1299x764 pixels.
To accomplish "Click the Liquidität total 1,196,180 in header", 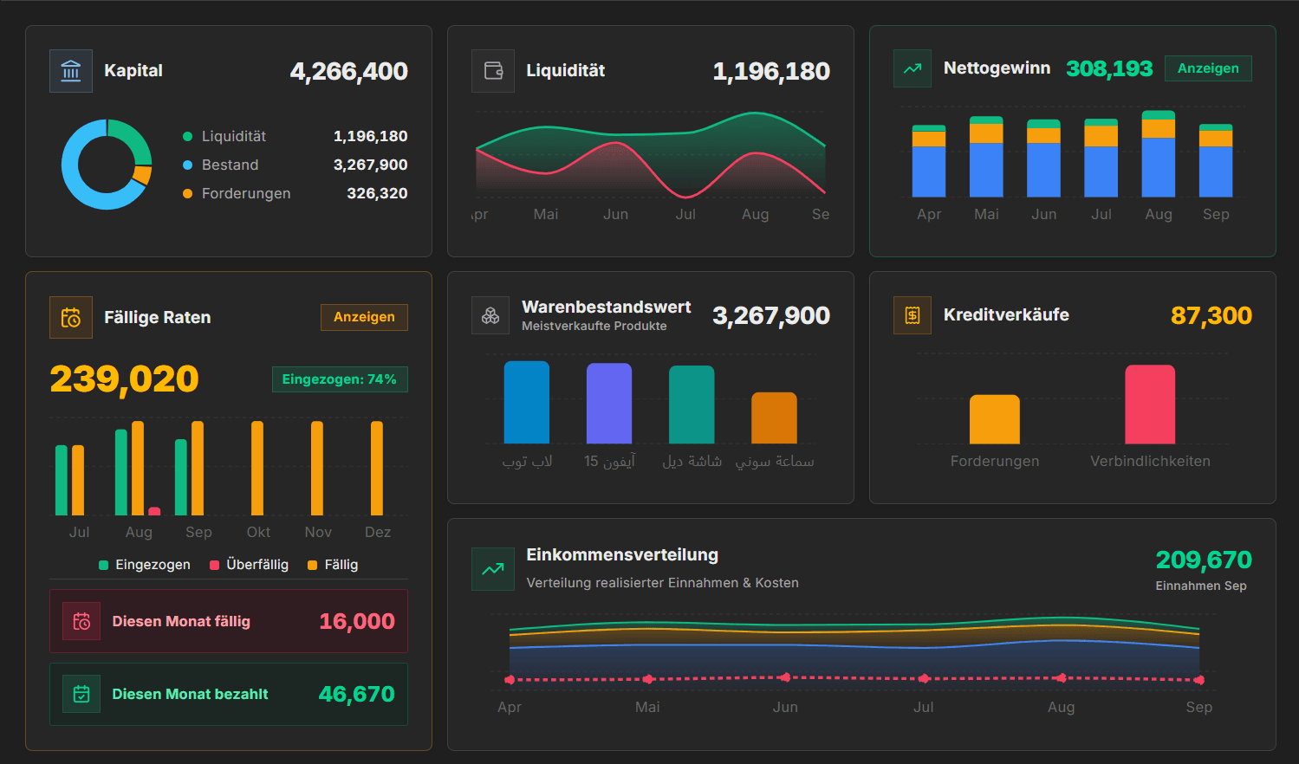I will tap(771, 71).
